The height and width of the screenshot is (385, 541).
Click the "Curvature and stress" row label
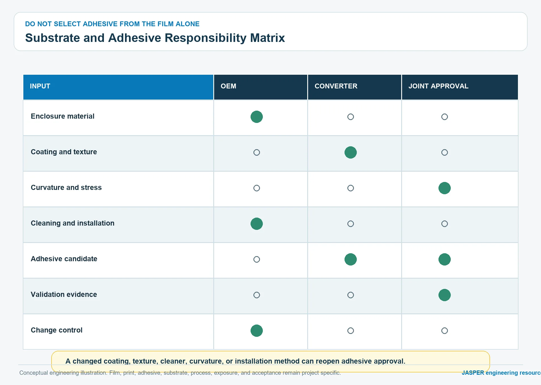[x=66, y=188]
